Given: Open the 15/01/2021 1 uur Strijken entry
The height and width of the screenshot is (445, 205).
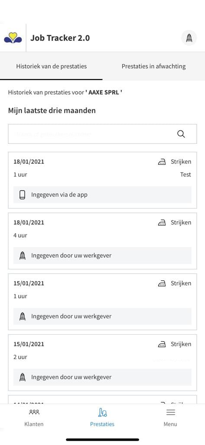Looking at the screenshot, I should [x=102, y=302].
